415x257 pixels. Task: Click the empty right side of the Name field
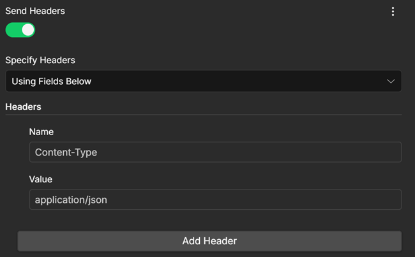[291, 152]
